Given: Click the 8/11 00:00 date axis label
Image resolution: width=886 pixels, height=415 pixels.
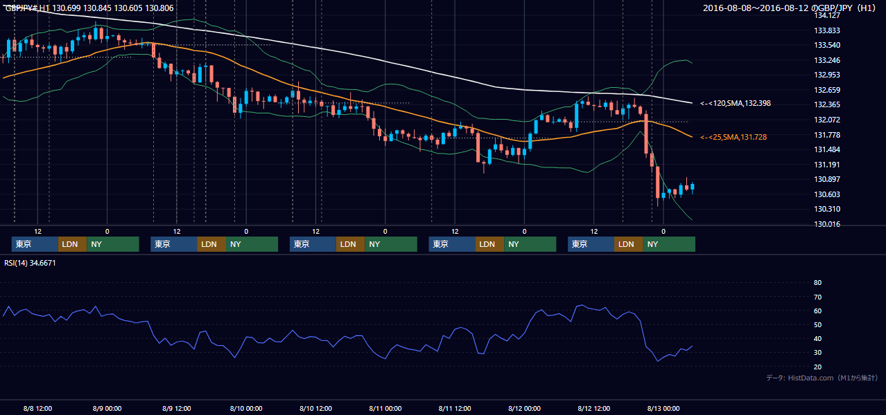Looking at the screenshot, I should coord(385,408).
